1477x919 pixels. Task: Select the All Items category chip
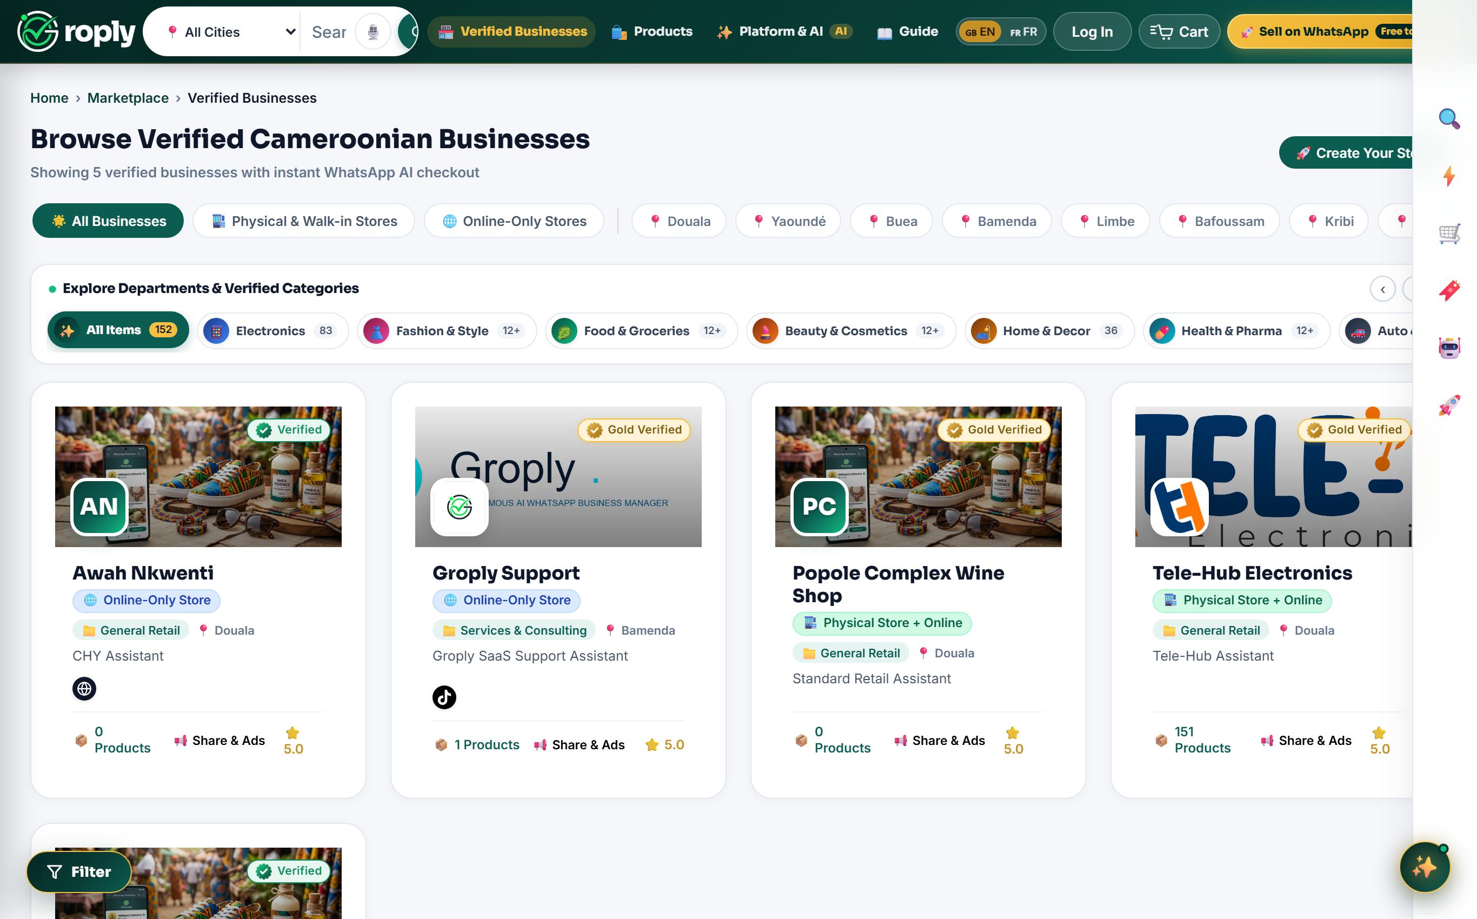[118, 330]
